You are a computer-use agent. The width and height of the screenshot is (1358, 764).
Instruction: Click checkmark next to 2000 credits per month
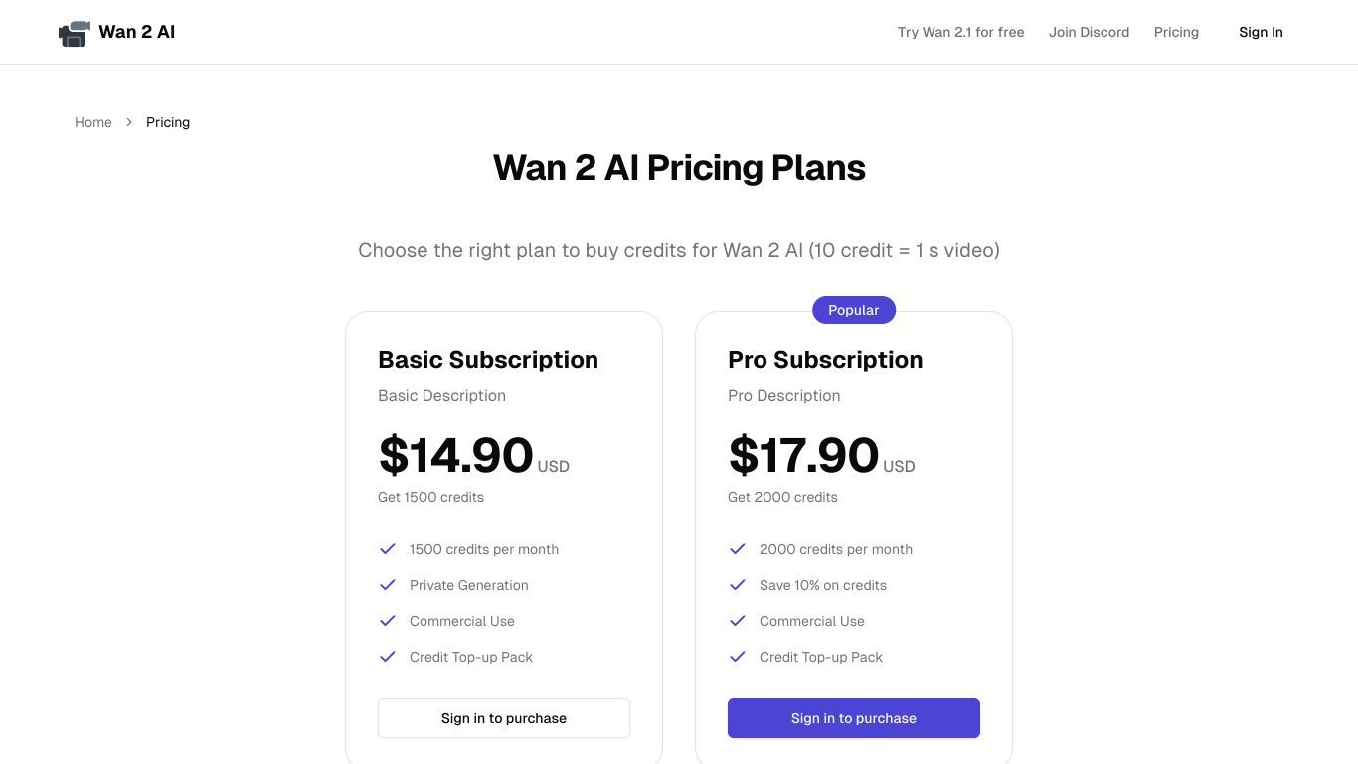click(738, 549)
